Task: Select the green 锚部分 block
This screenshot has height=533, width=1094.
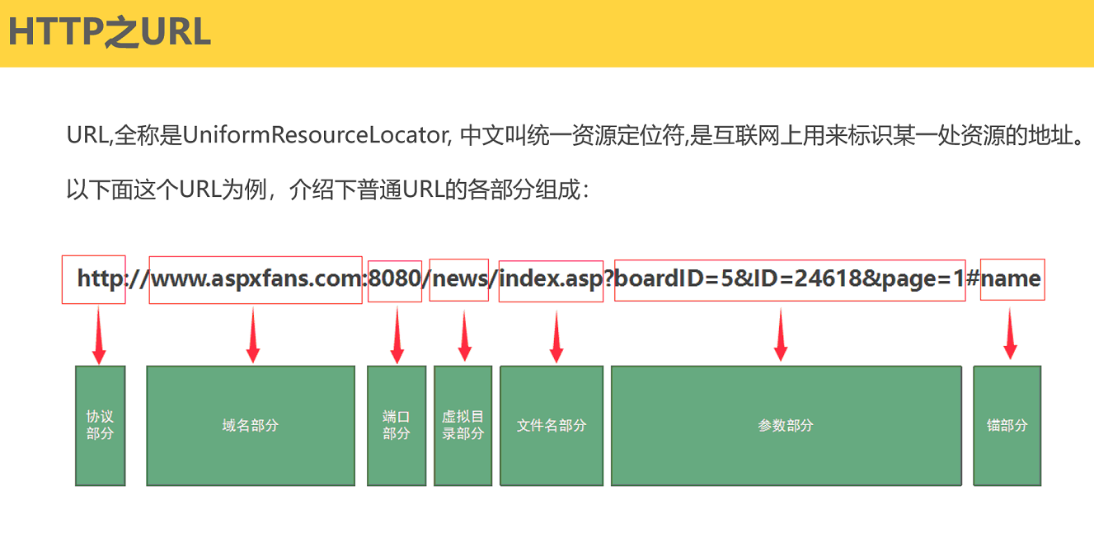Action: coord(1007,425)
